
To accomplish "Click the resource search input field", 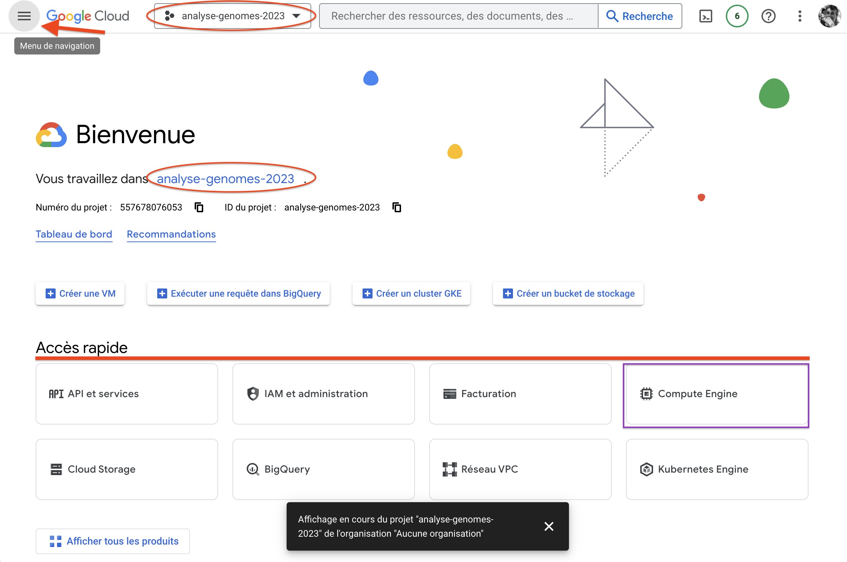I will pyautogui.click(x=458, y=16).
